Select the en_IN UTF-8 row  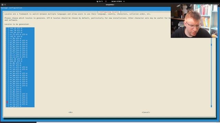tap(20, 90)
